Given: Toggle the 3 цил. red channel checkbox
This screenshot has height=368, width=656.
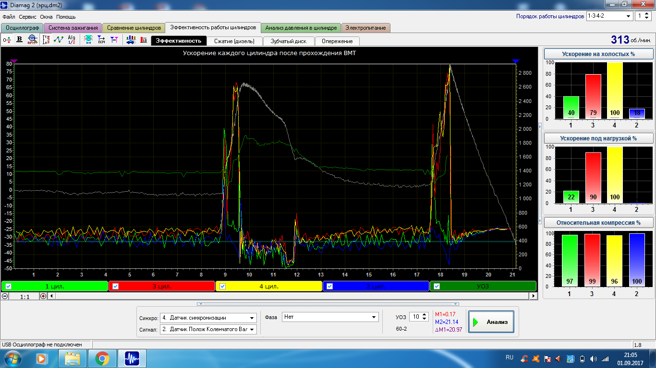Looking at the screenshot, I should pos(116,287).
